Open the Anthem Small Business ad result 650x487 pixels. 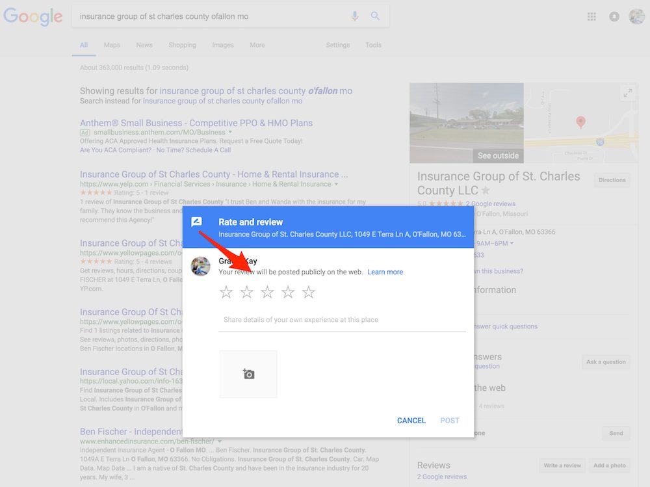click(x=196, y=123)
